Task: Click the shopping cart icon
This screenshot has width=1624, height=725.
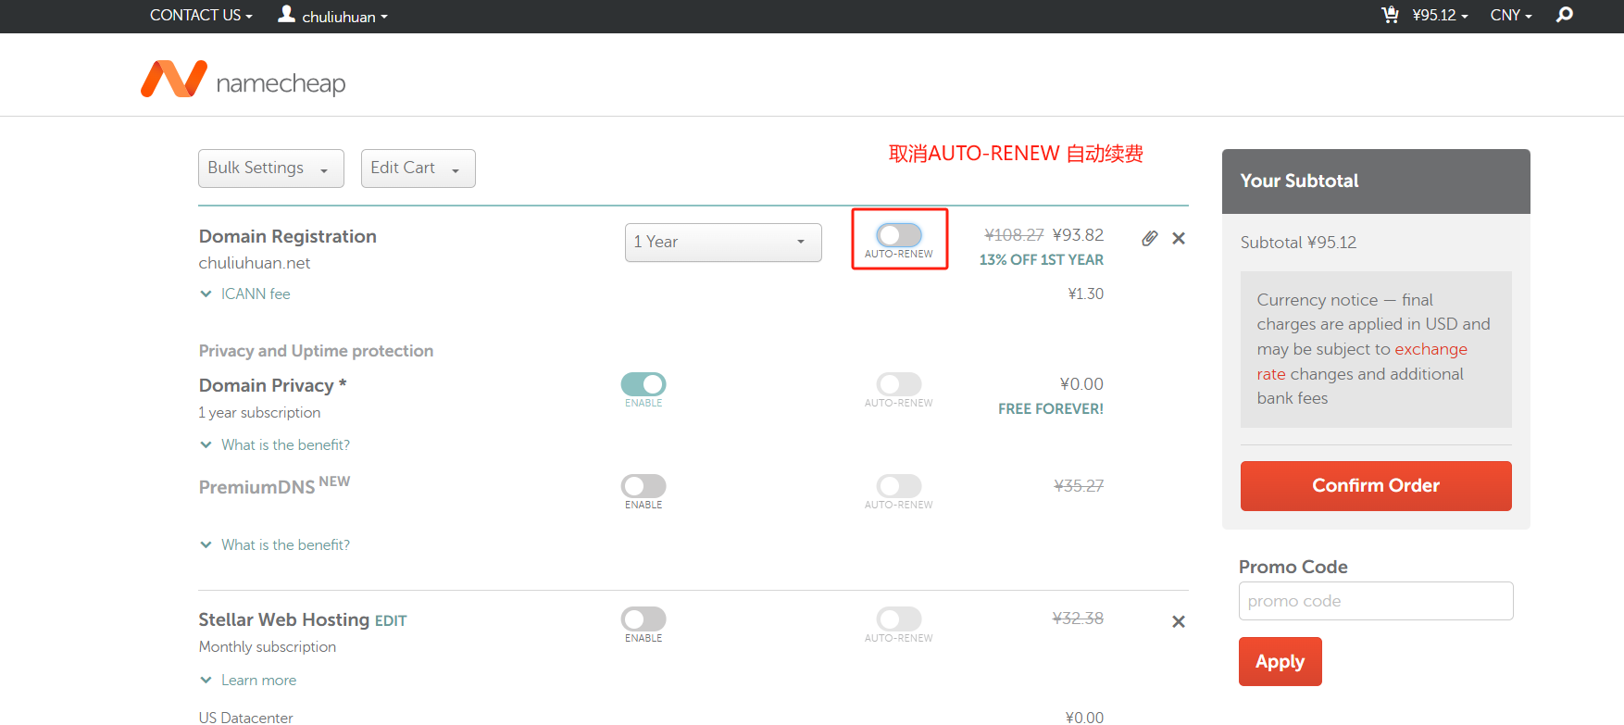Action: point(1390,15)
